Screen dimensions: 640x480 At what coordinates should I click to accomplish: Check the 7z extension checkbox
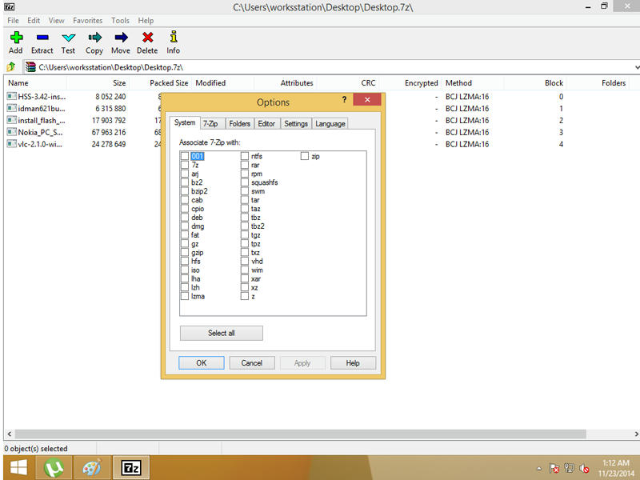185,165
